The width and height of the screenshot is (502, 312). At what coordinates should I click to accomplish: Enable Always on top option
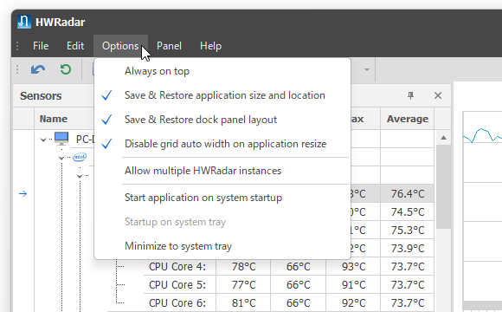click(x=222, y=71)
